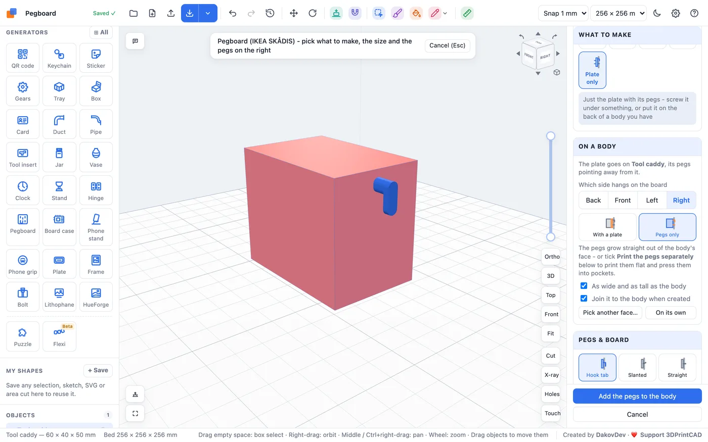Open the history clock icon
The width and height of the screenshot is (708, 442).
point(270,13)
